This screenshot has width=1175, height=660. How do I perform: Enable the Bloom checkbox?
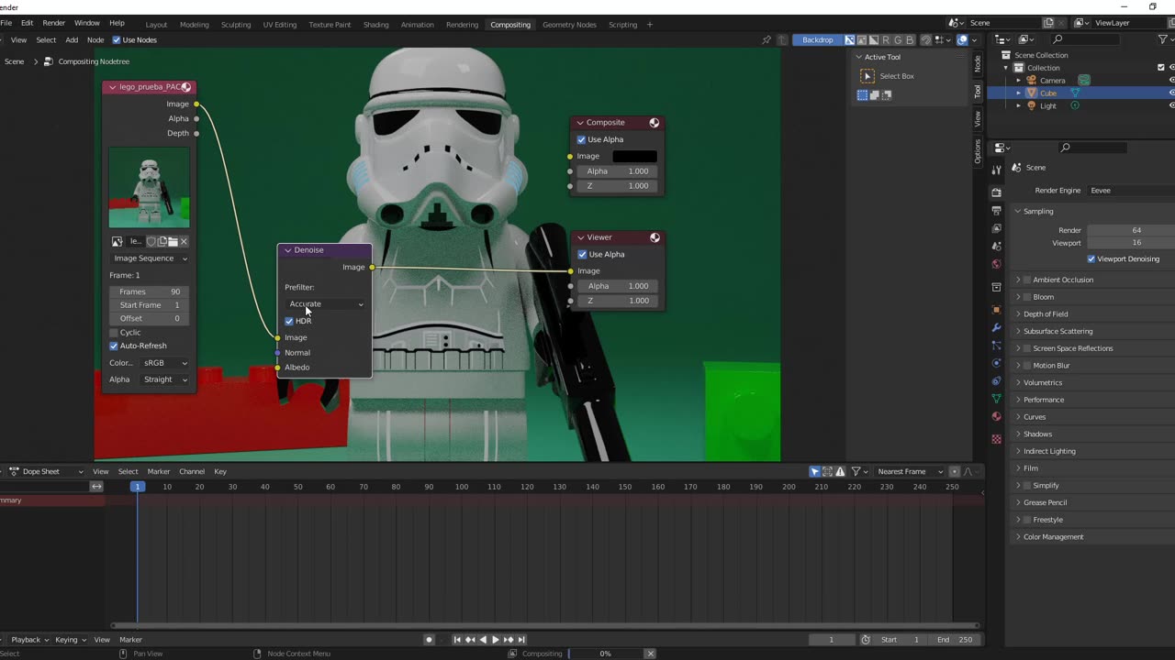tap(1027, 297)
